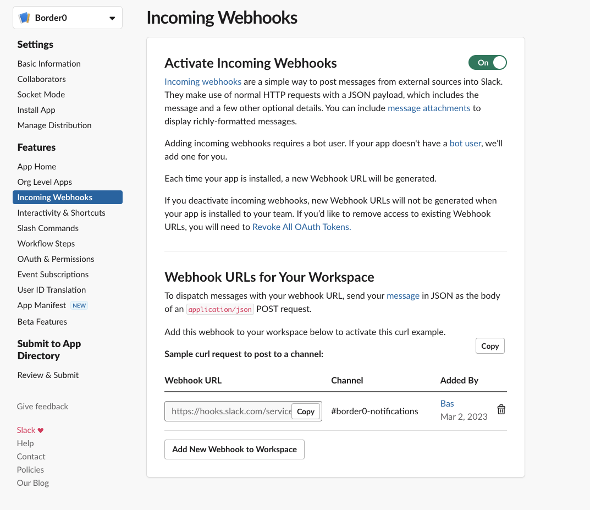Click the Border0 app logo icon
The image size is (590, 510).
click(x=24, y=18)
